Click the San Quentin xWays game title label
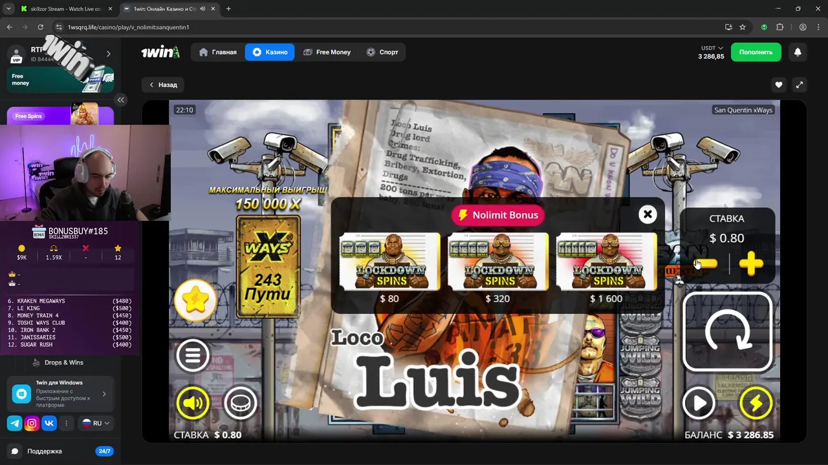 click(x=743, y=110)
